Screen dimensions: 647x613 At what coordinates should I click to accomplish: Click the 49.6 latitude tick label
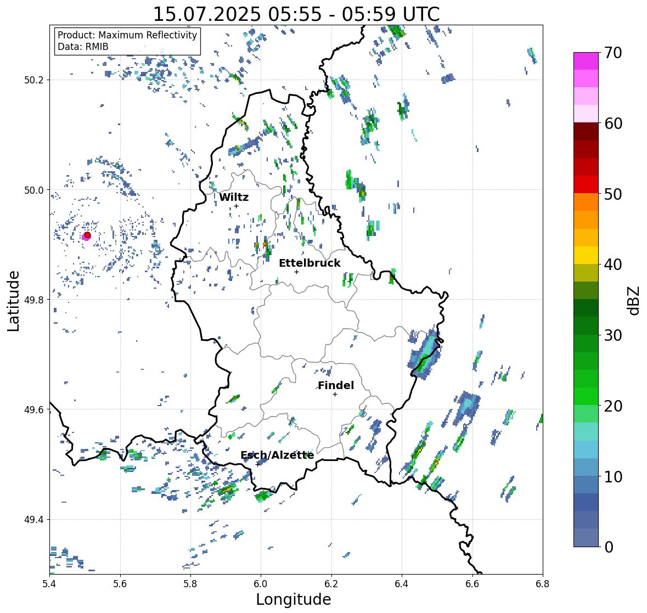34,409
